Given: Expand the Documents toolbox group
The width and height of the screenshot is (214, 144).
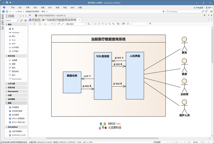Looking at the screenshot, I should pos(13,91).
